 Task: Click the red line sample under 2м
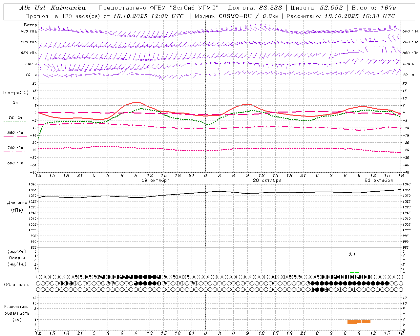[x=15, y=106]
